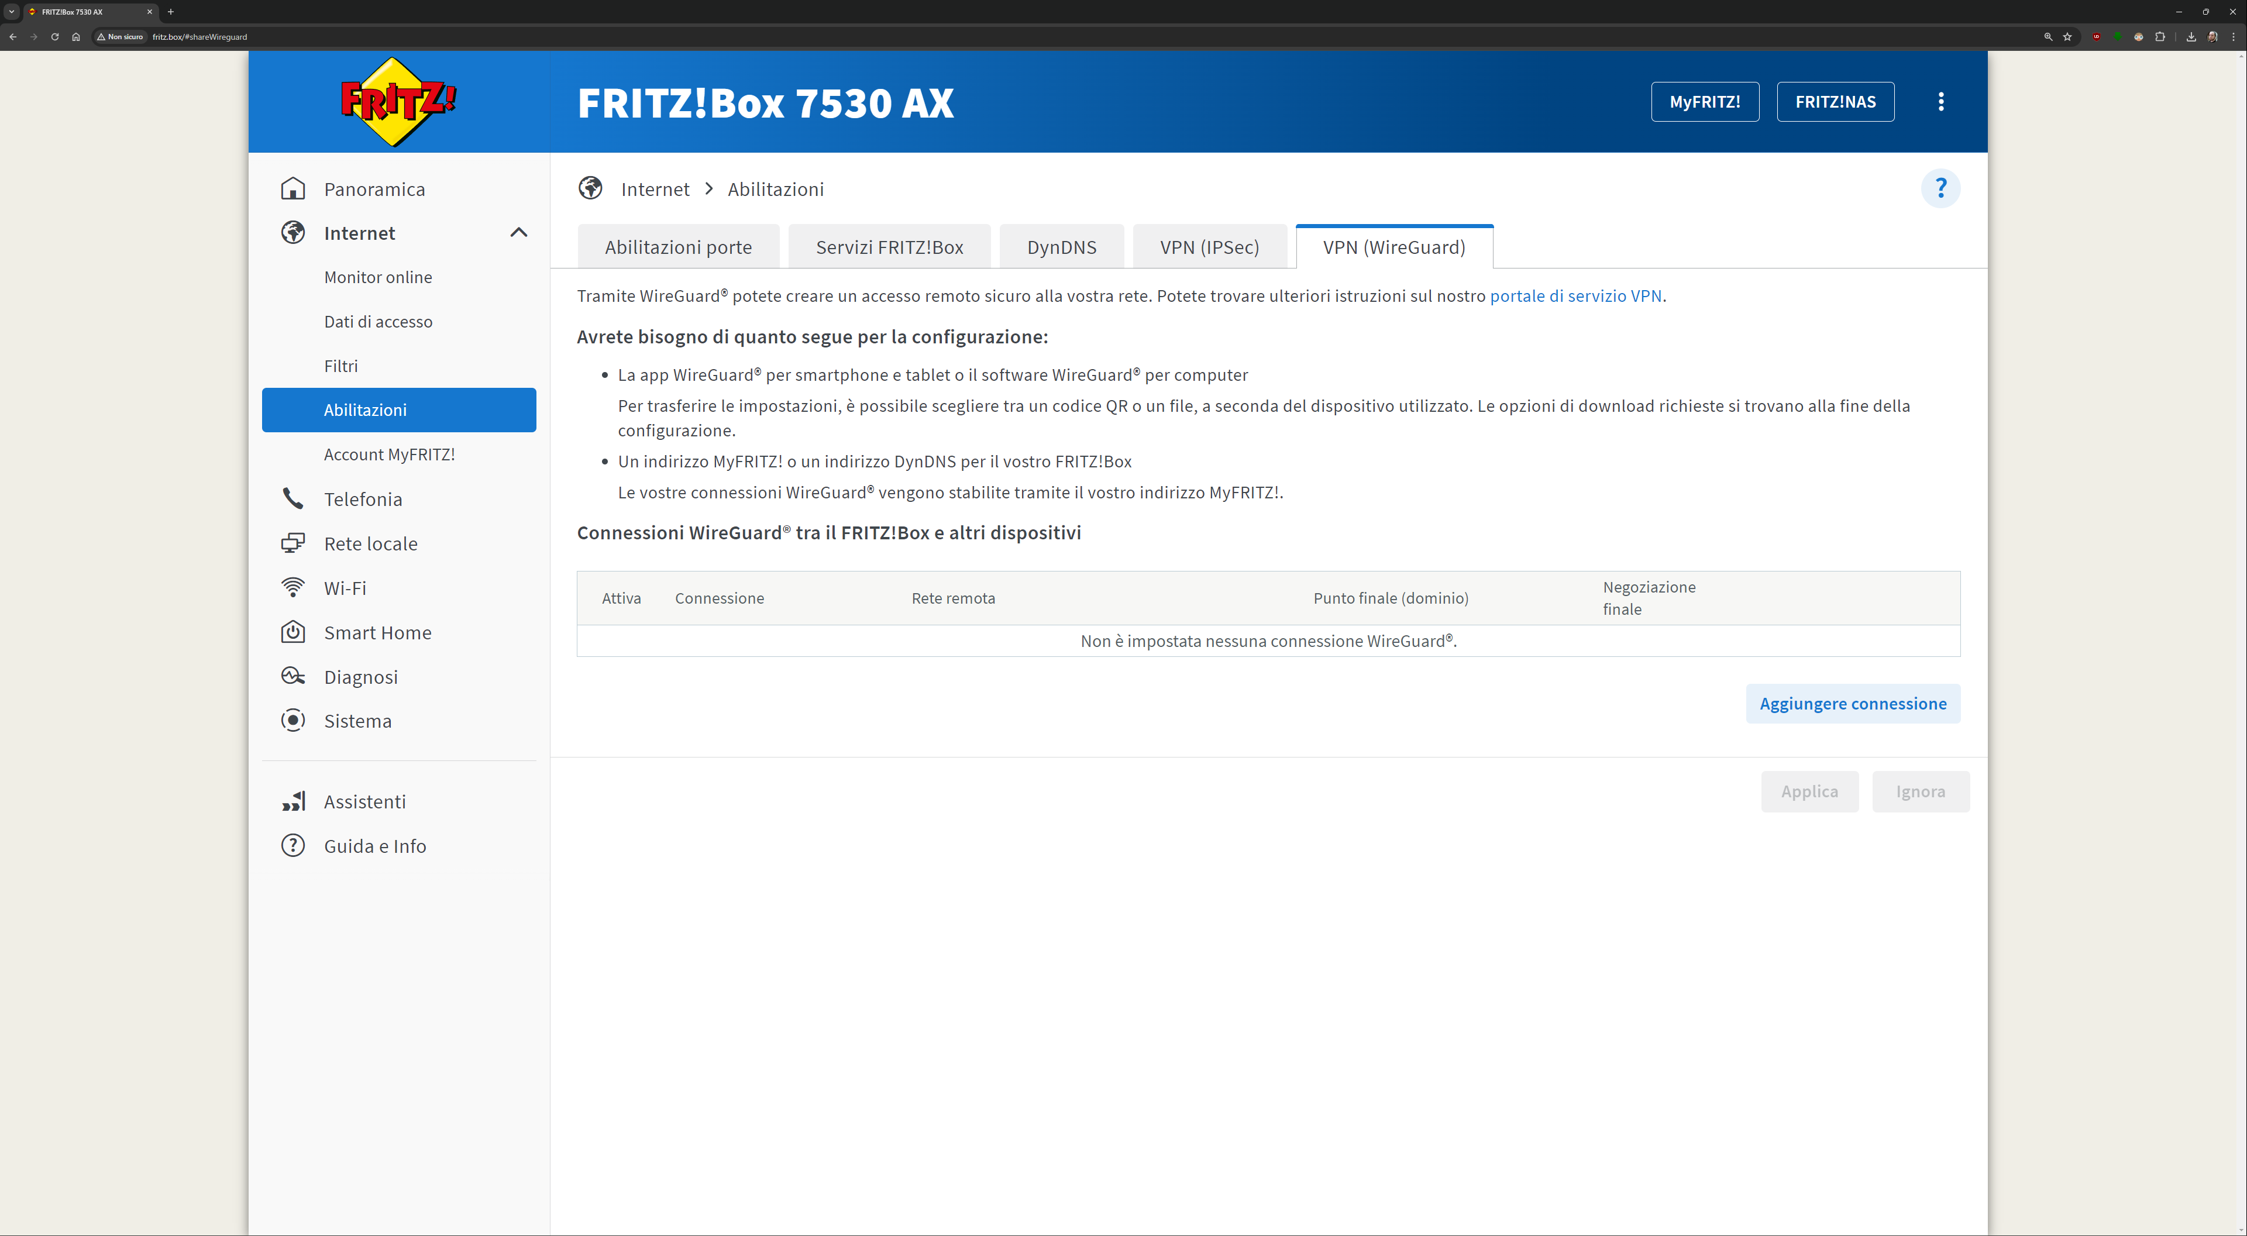This screenshot has height=1236, width=2247.
Task: Open the browser tab search dropdown
Action: pos(12,11)
